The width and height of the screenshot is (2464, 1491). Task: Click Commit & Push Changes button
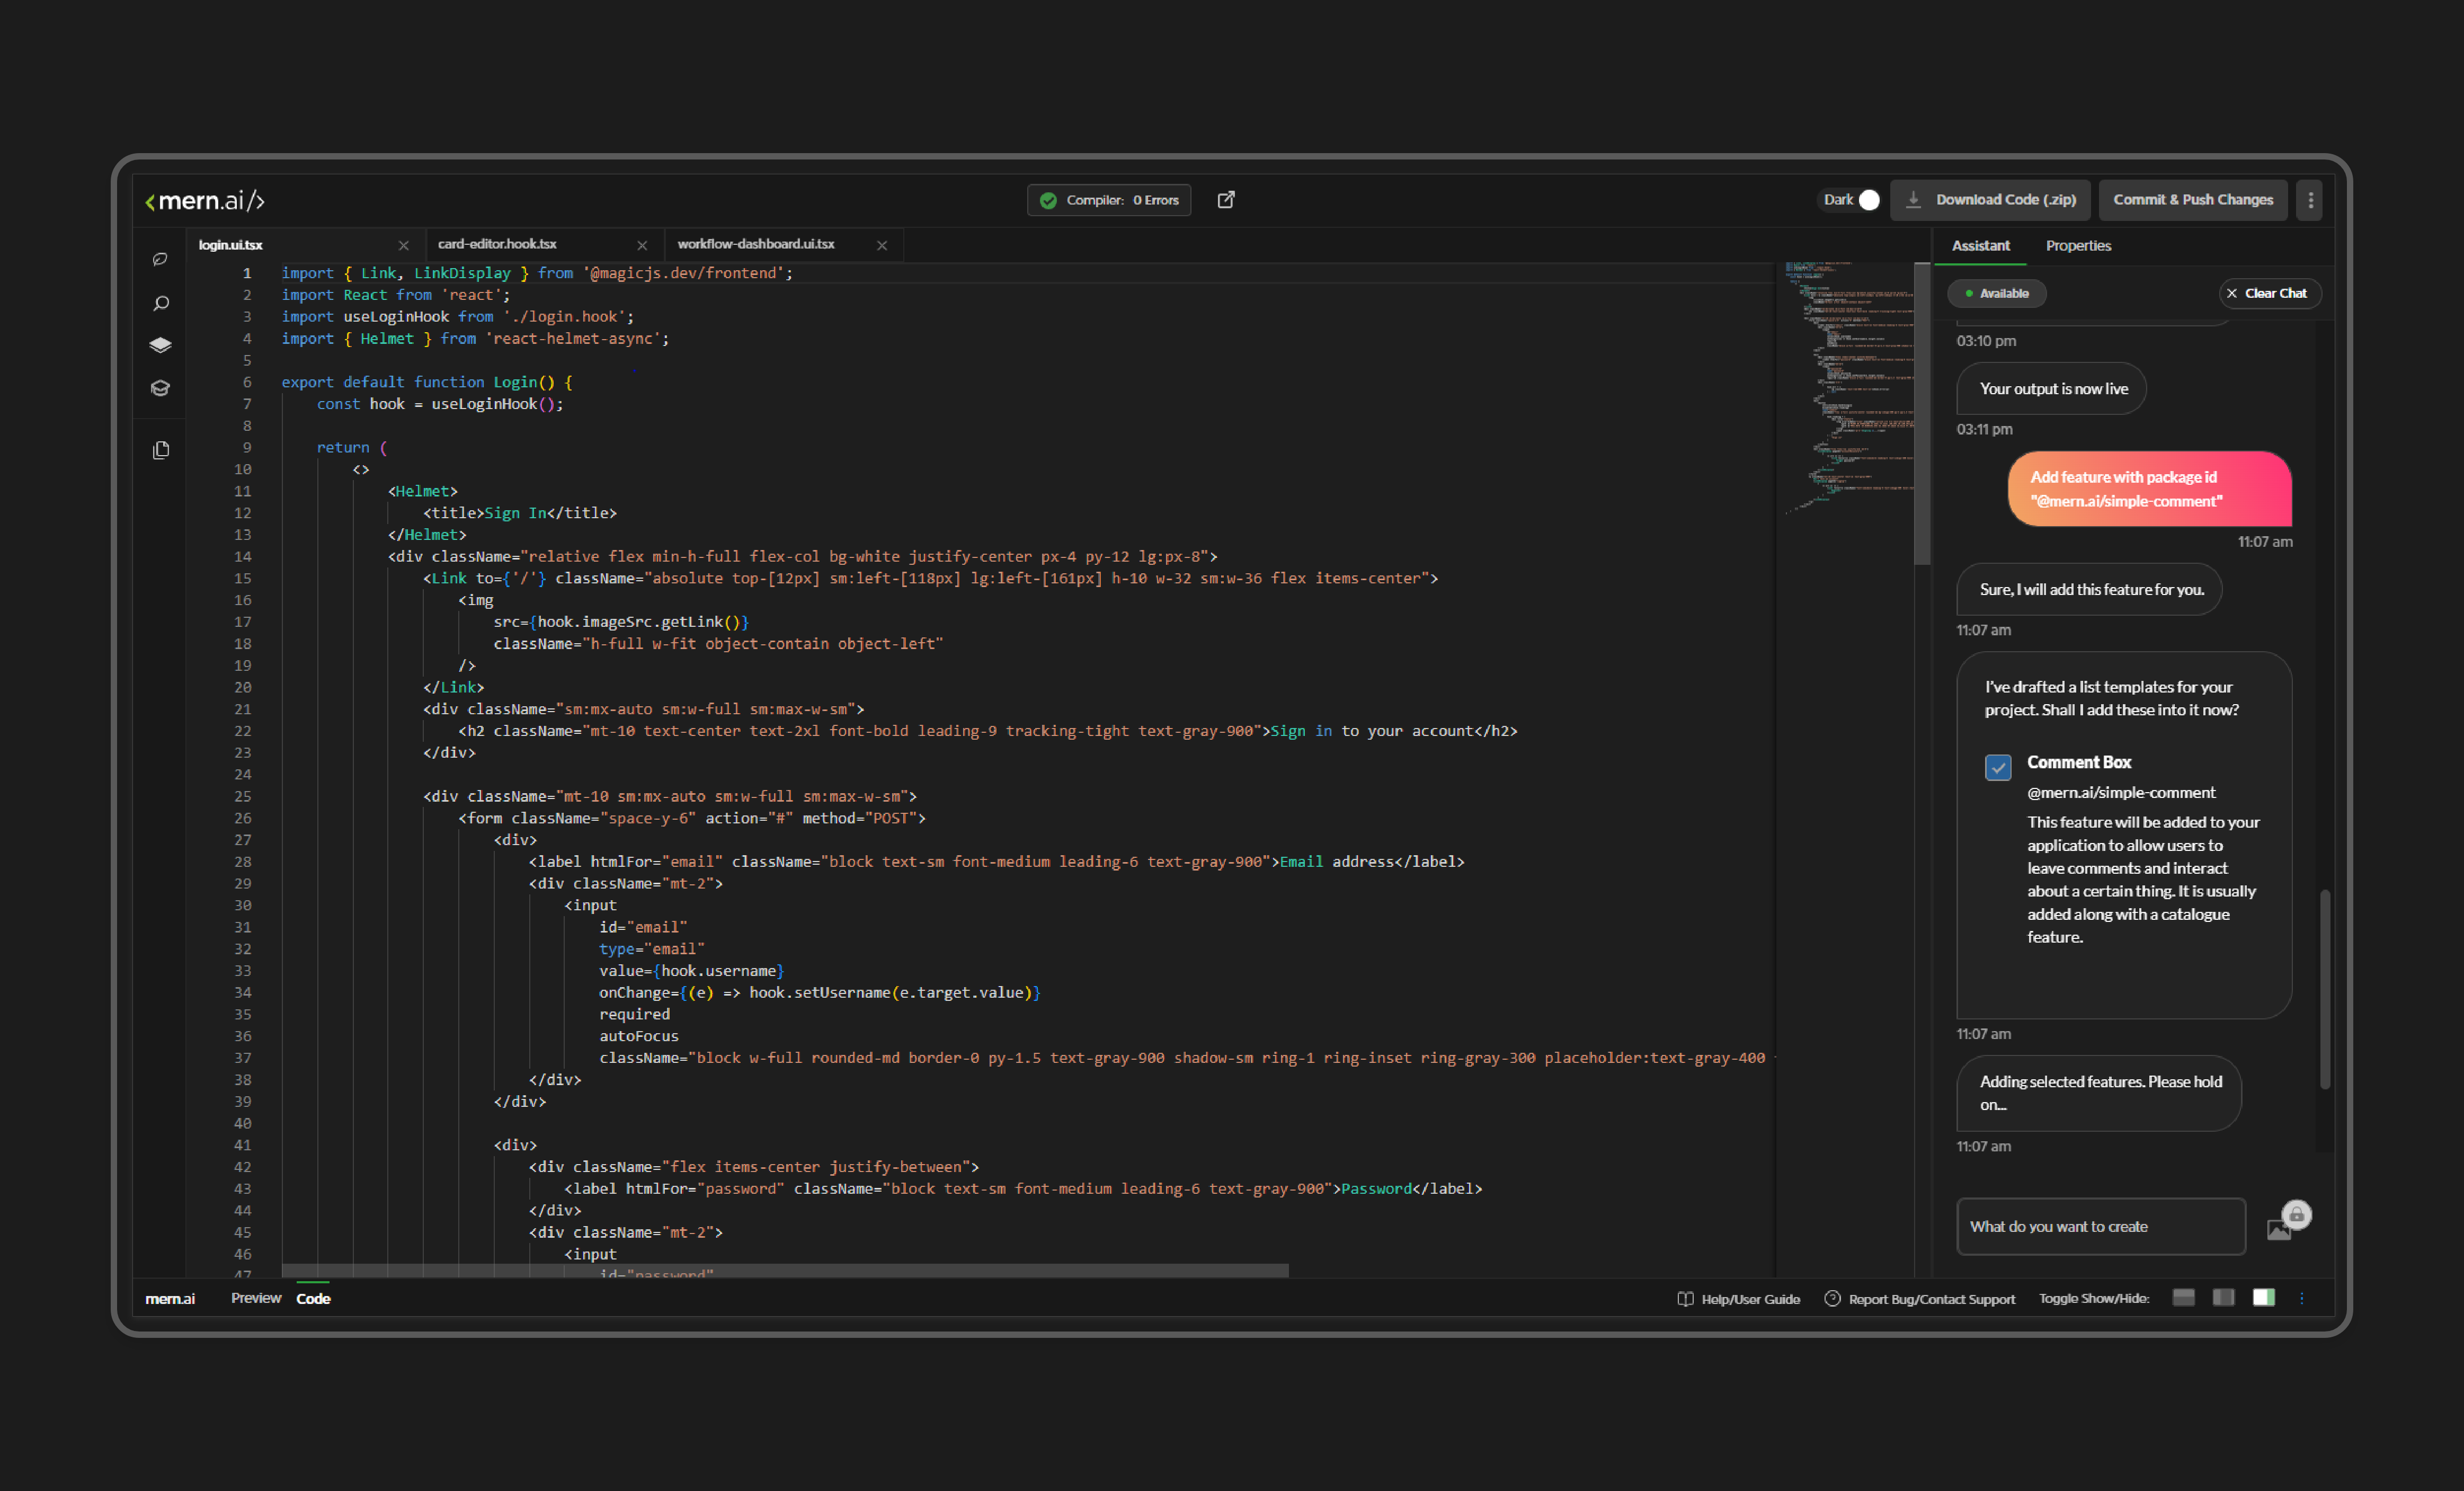tap(2192, 200)
